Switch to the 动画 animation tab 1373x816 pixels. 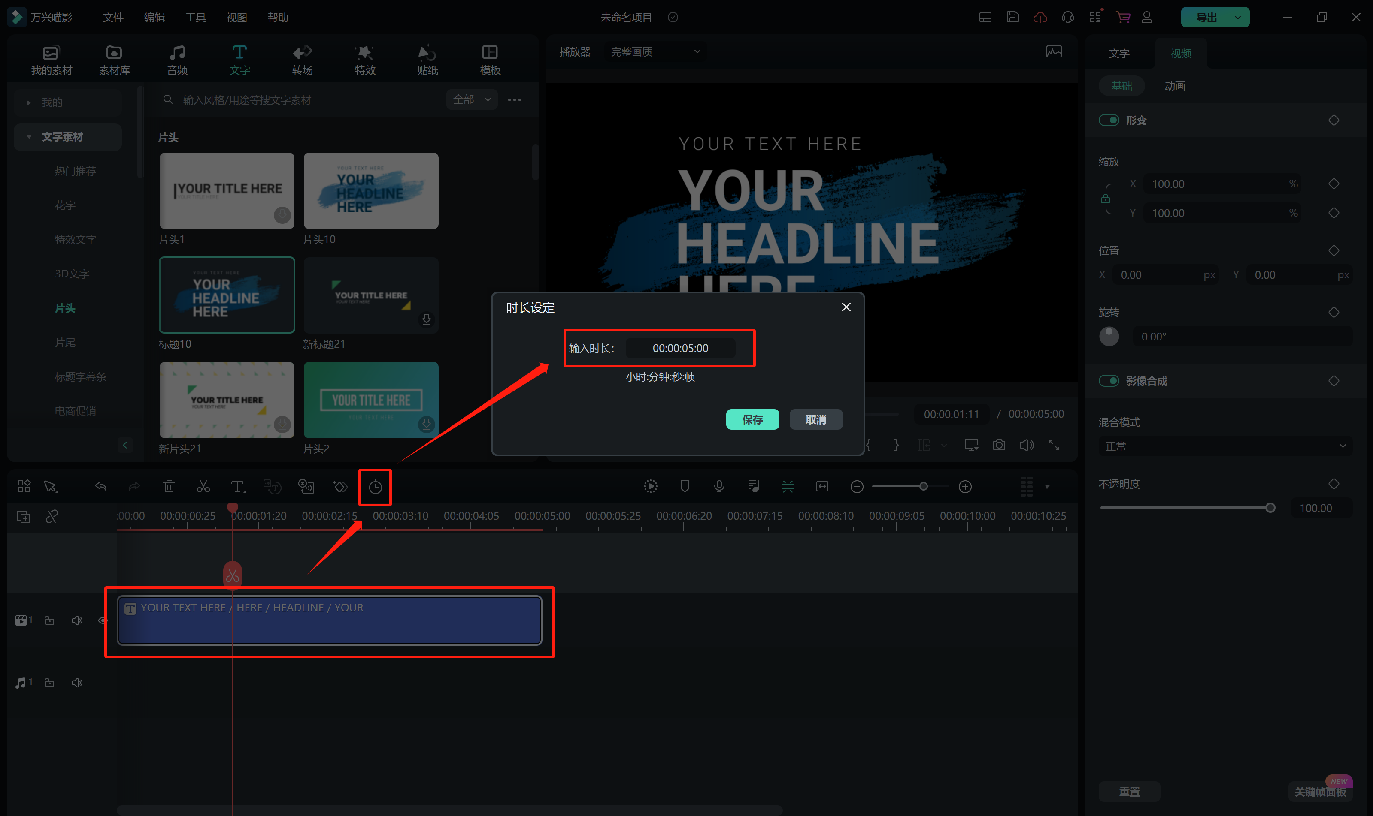(1174, 86)
